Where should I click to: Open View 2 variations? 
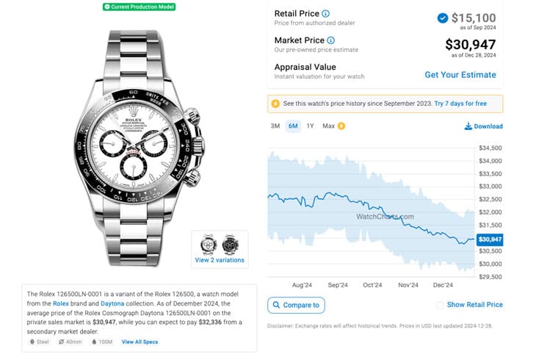point(220,260)
